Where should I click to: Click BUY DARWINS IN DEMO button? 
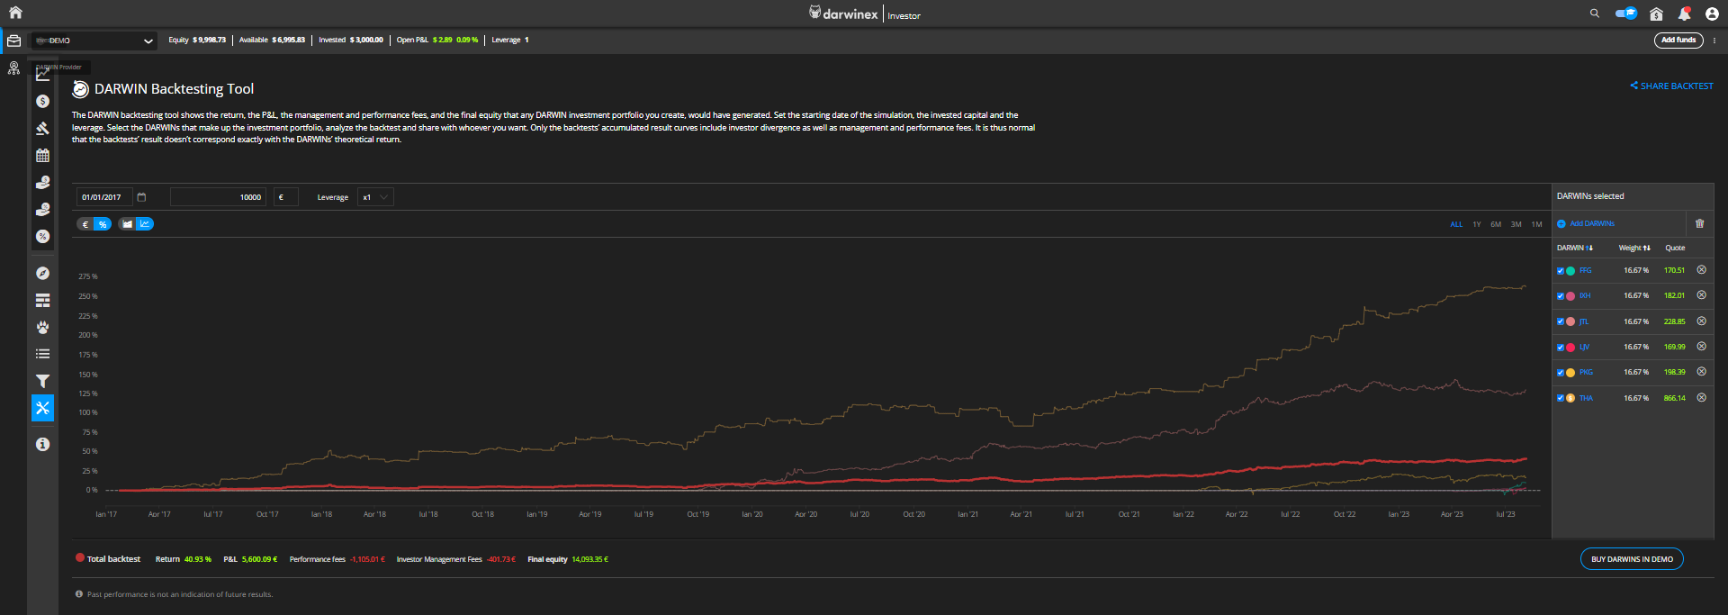pyautogui.click(x=1632, y=559)
